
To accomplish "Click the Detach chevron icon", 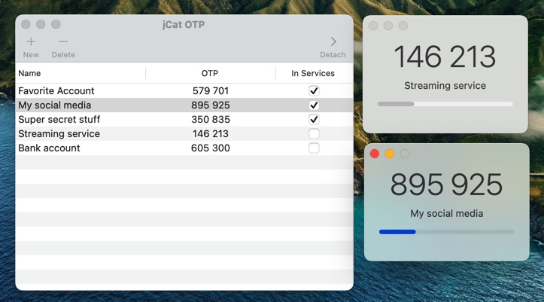I will 333,42.
